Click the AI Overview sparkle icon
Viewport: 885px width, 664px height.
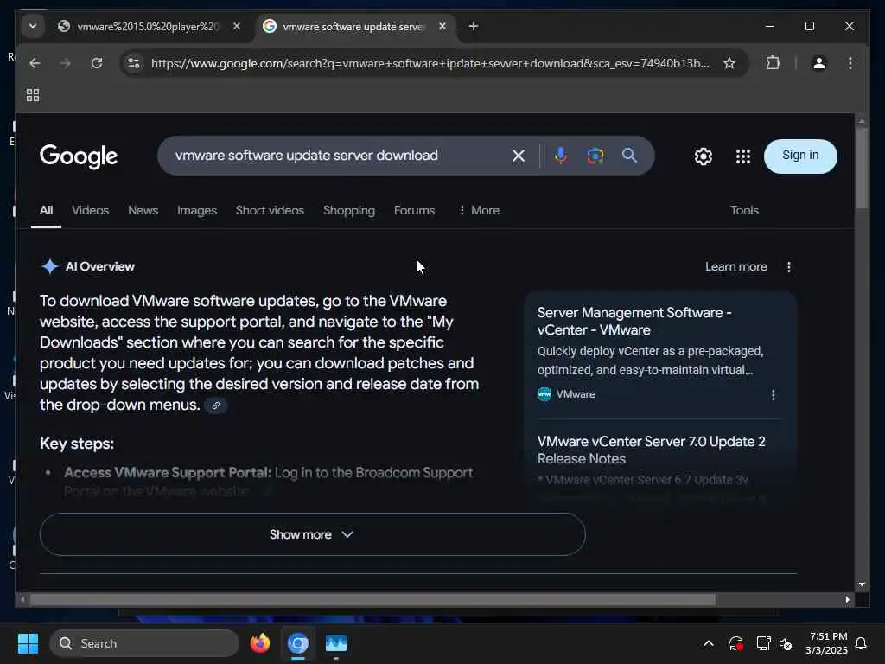point(49,266)
